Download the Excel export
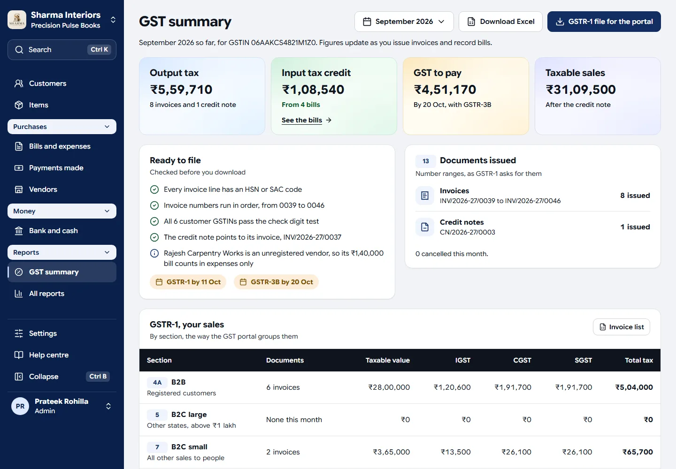This screenshot has height=469, width=676. [x=500, y=22]
